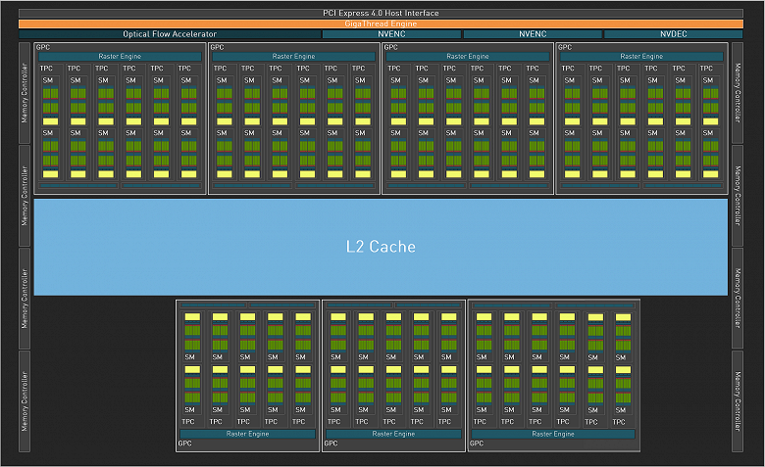Click Raster Engine in the bottom-middle GPC
This screenshot has height=467, width=765.
[393, 433]
